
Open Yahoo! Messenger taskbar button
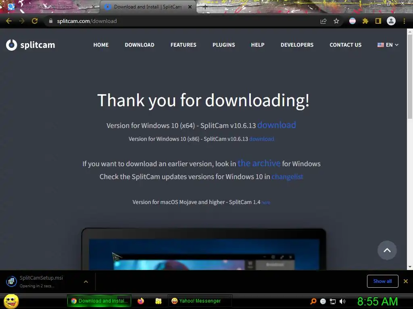coord(199,301)
